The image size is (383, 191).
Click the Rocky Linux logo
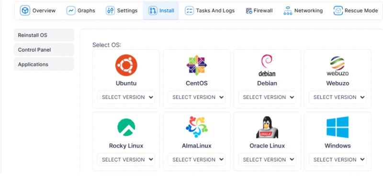(x=126, y=127)
